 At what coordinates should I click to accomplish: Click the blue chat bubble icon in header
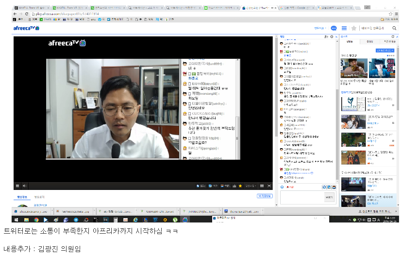(x=334, y=28)
